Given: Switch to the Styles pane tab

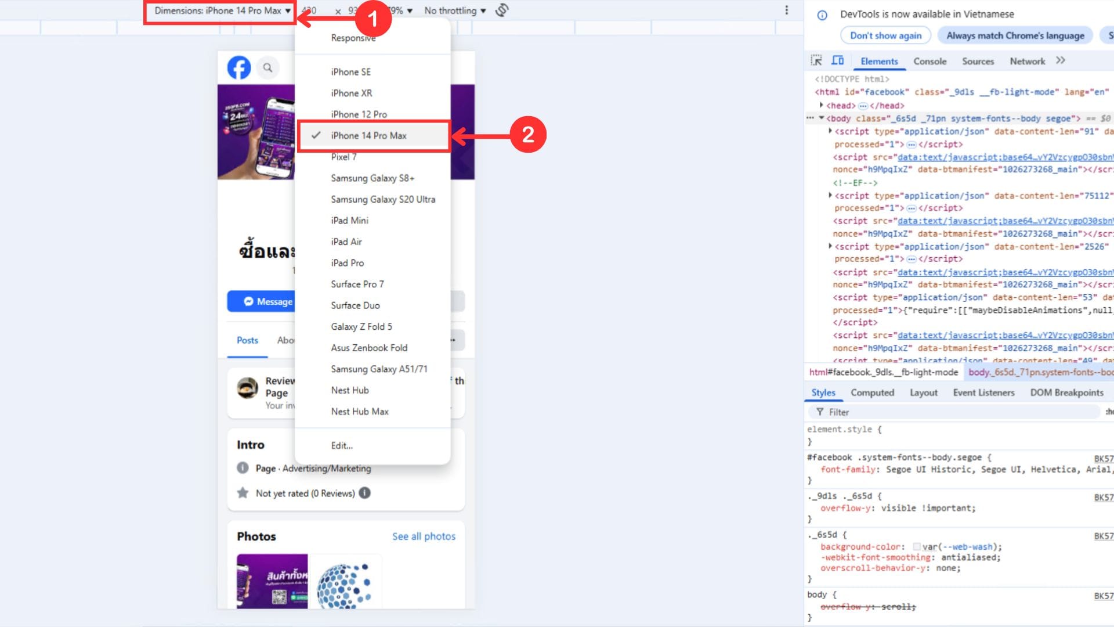Looking at the screenshot, I should (823, 392).
